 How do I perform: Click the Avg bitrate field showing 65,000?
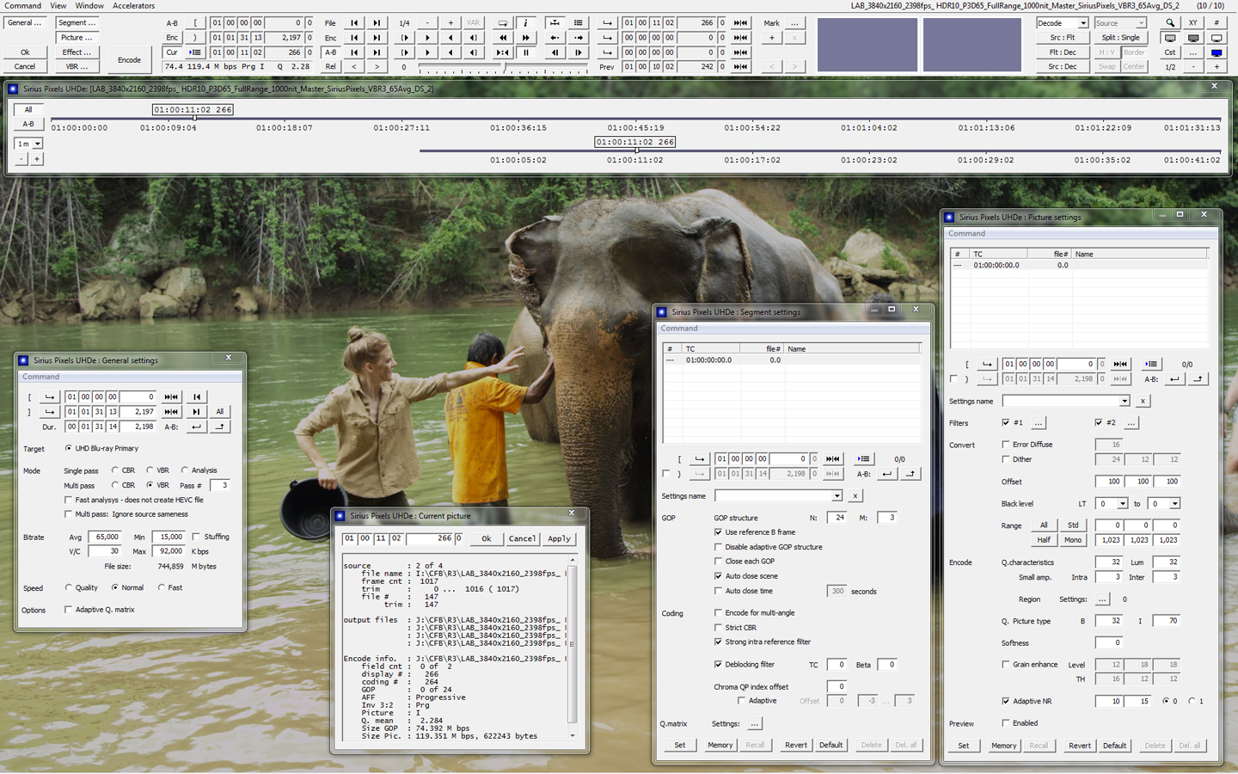(105, 537)
